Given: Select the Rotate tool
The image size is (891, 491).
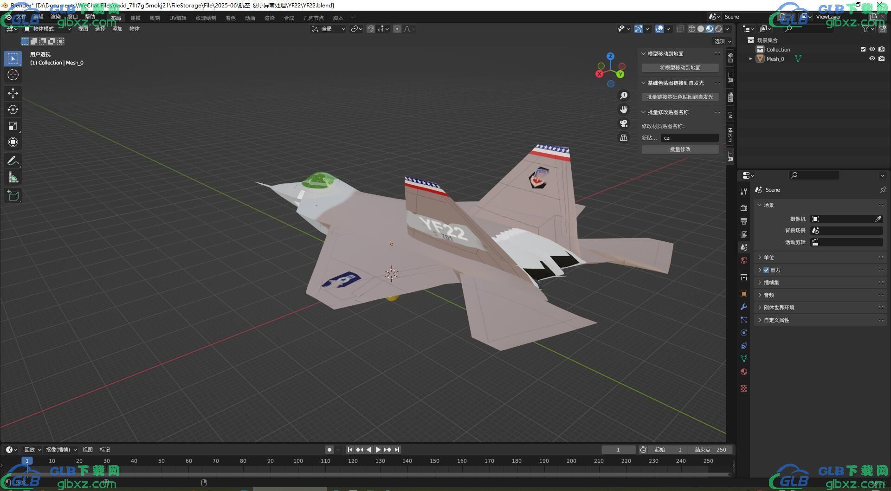Looking at the screenshot, I should pyautogui.click(x=13, y=110).
